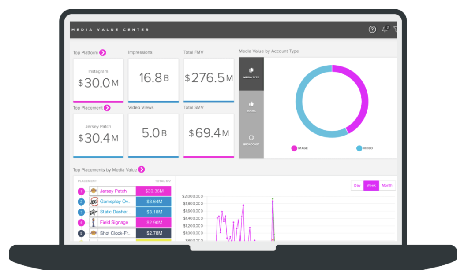The height and width of the screenshot is (279, 464).
Task: Select the Week tab on the chart
Action: pos(371,185)
